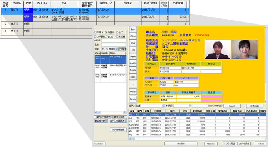The height and width of the screenshot is (147, 268).
Task: Open the Club section button
Action: pyautogui.click(x=133, y=43)
